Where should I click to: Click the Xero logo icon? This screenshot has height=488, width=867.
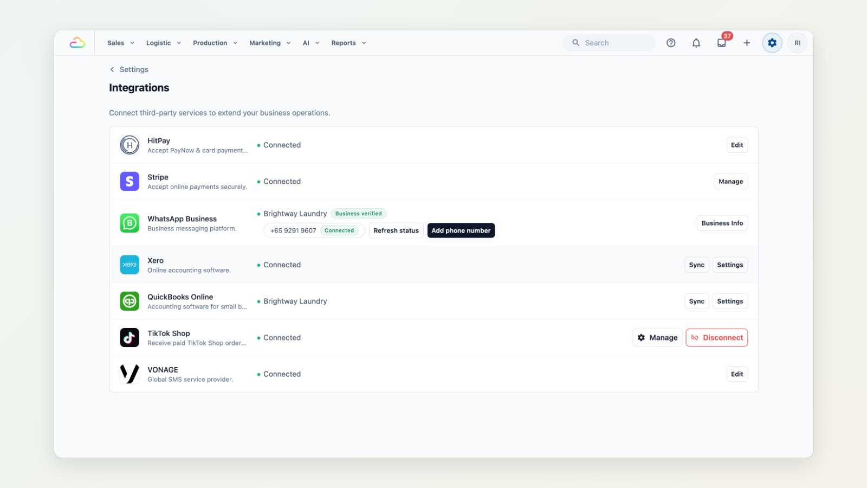130,265
